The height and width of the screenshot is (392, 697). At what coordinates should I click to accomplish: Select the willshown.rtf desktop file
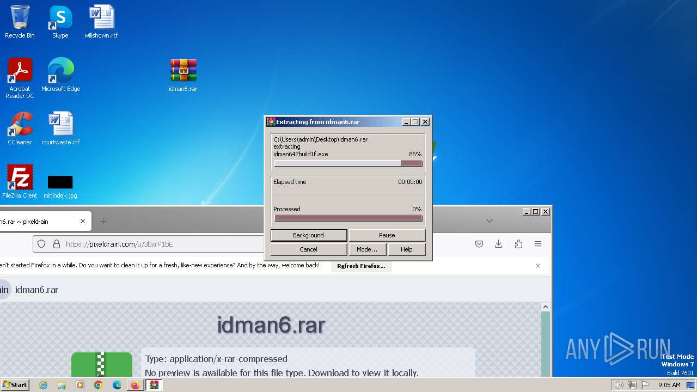pos(101,22)
